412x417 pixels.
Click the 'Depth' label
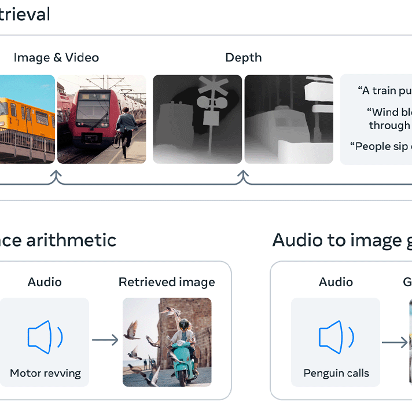[244, 58]
